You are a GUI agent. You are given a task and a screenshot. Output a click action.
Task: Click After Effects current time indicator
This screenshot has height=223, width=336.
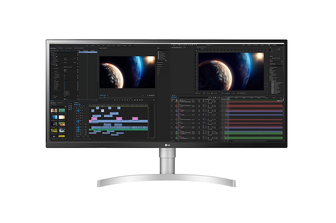[228, 98]
